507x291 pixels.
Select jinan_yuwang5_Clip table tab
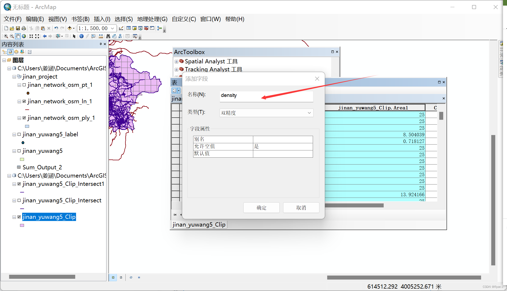coord(199,224)
